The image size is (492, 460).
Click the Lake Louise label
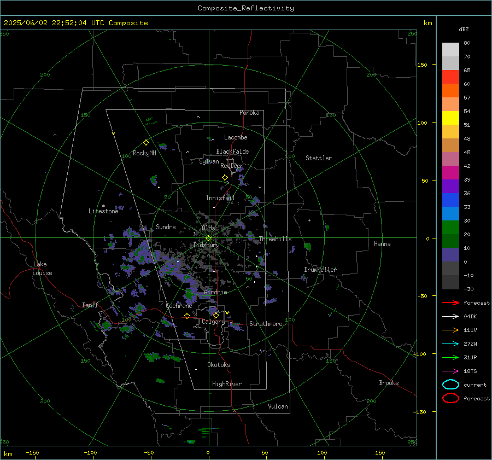tap(42, 269)
